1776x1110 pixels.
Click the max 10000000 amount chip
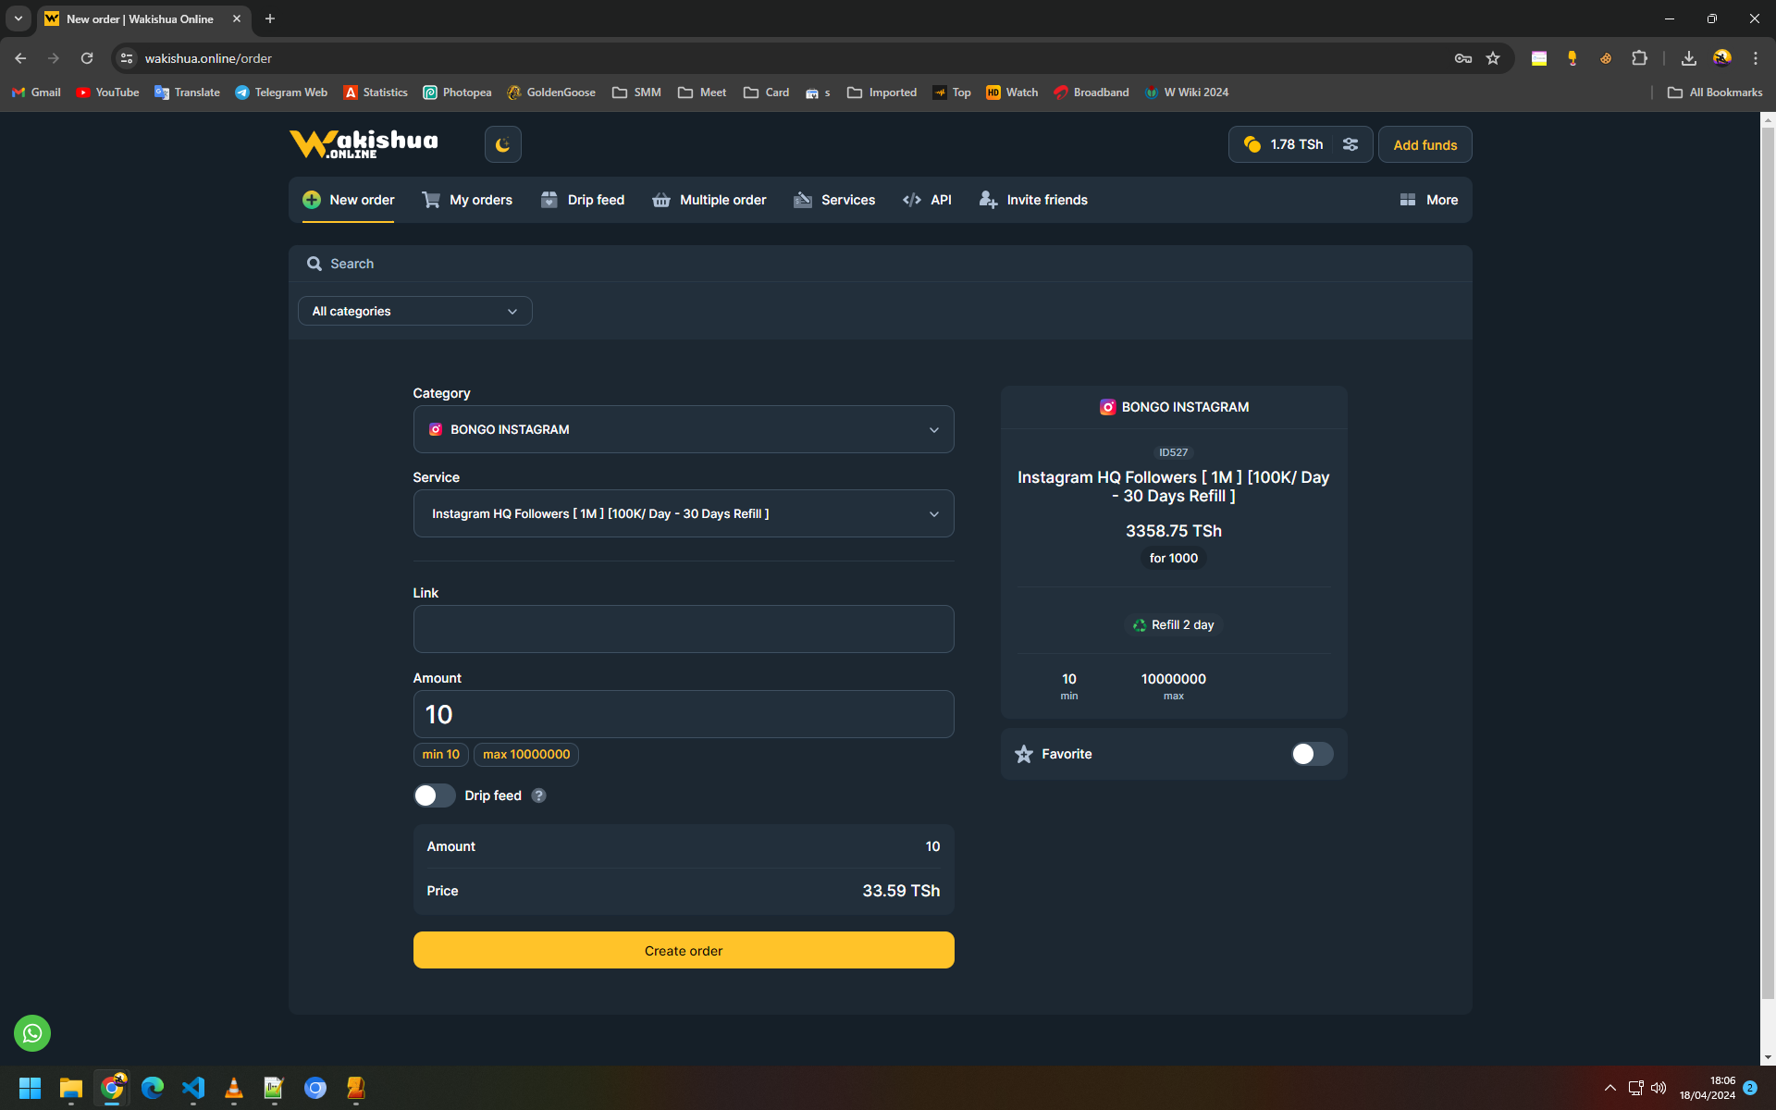pos(525,754)
